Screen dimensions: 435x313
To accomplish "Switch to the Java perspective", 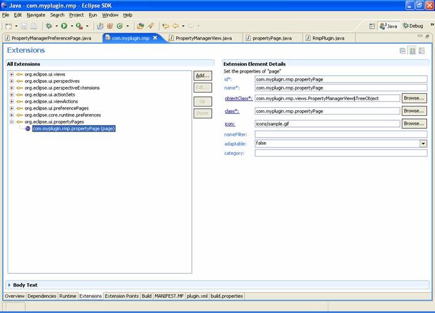I will 389,26.
